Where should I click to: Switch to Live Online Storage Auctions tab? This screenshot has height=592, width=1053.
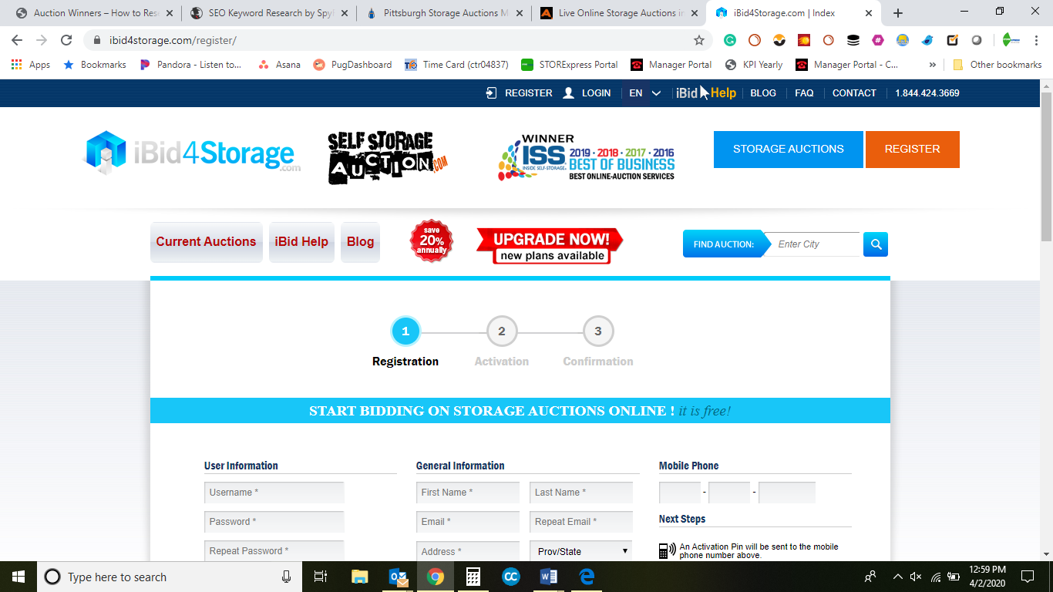pyautogui.click(x=619, y=13)
